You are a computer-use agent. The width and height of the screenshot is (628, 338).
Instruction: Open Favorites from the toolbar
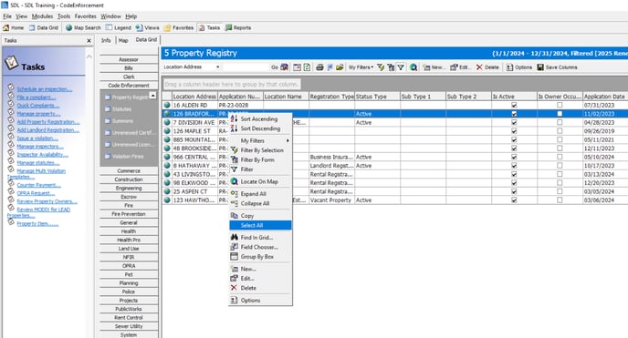179,28
